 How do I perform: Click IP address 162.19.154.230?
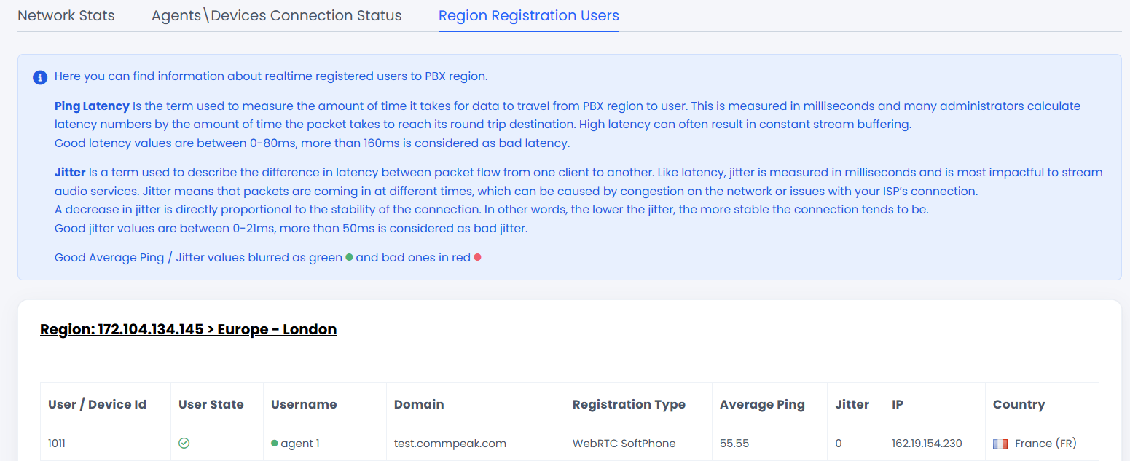pos(927,443)
